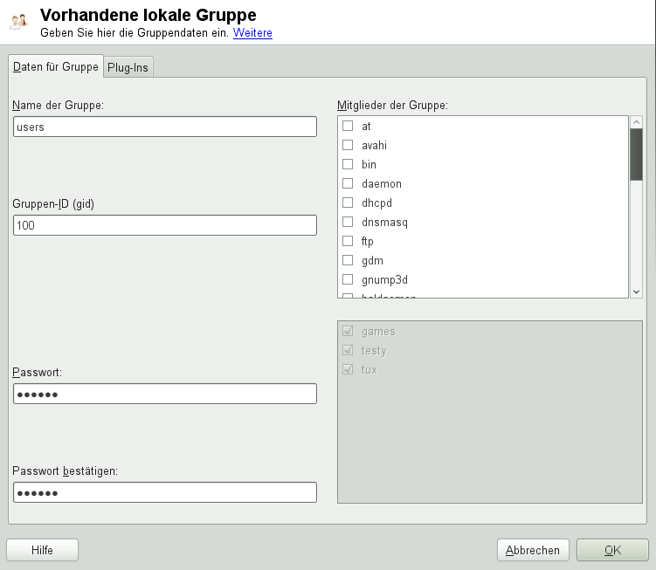The height and width of the screenshot is (570, 656).
Task: Check the gdm member checkbox
Action: (x=348, y=261)
